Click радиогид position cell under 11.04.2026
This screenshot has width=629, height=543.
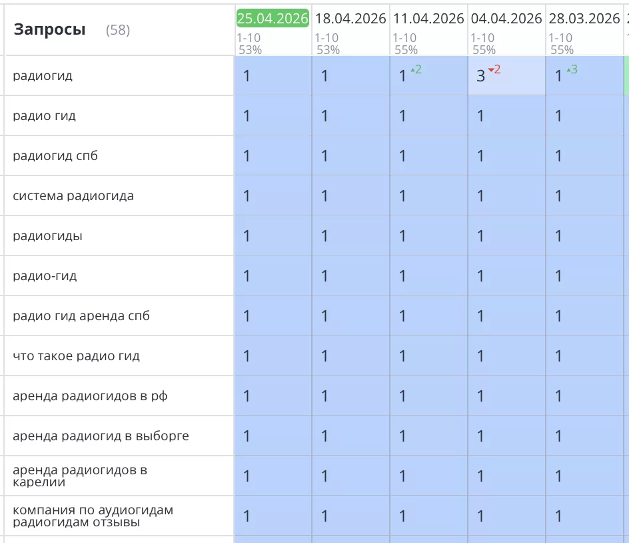pyautogui.click(x=429, y=75)
